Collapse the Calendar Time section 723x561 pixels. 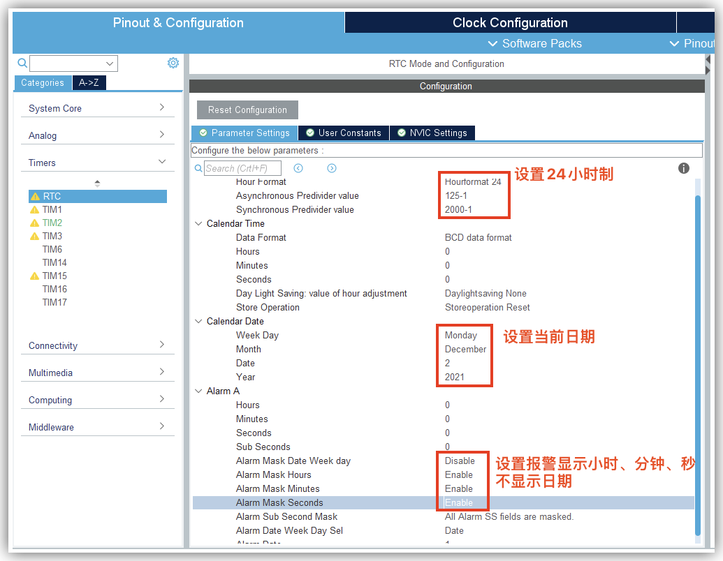coord(198,224)
